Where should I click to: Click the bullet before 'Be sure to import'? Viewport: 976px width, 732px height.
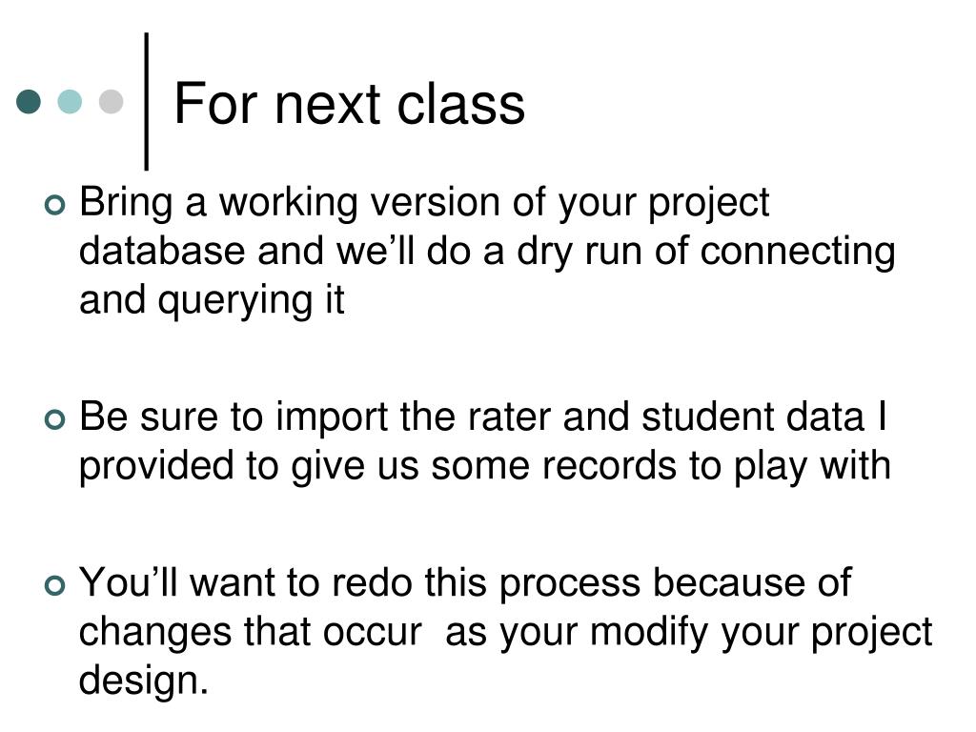point(54,419)
